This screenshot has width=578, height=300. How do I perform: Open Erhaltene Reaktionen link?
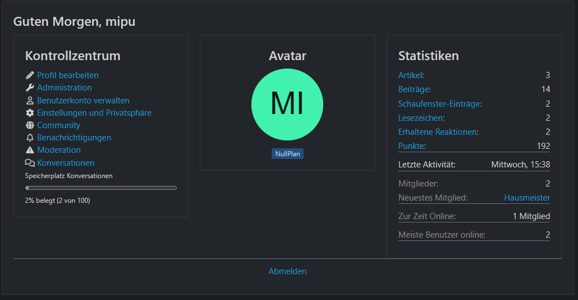coord(438,132)
